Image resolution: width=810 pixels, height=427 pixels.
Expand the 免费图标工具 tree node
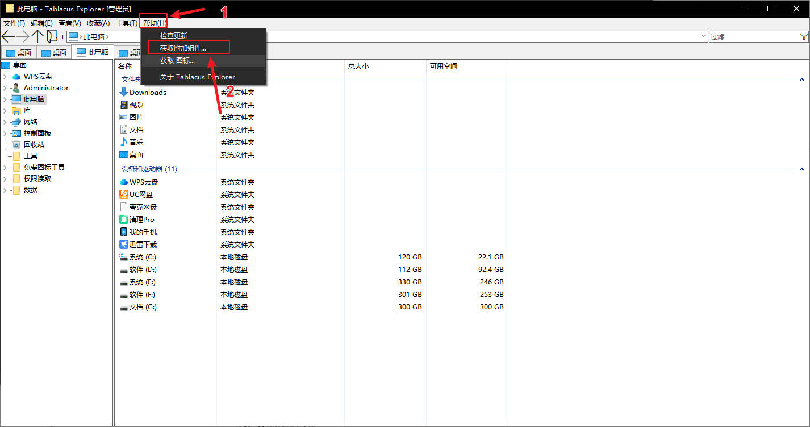[x=5, y=167]
